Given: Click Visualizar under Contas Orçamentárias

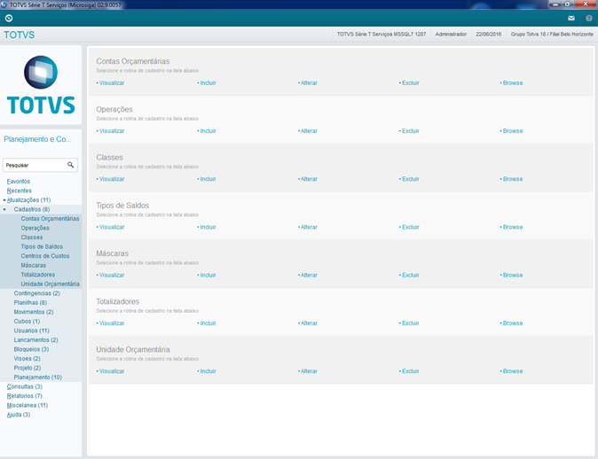Looking at the screenshot, I should pyautogui.click(x=111, y=82).
